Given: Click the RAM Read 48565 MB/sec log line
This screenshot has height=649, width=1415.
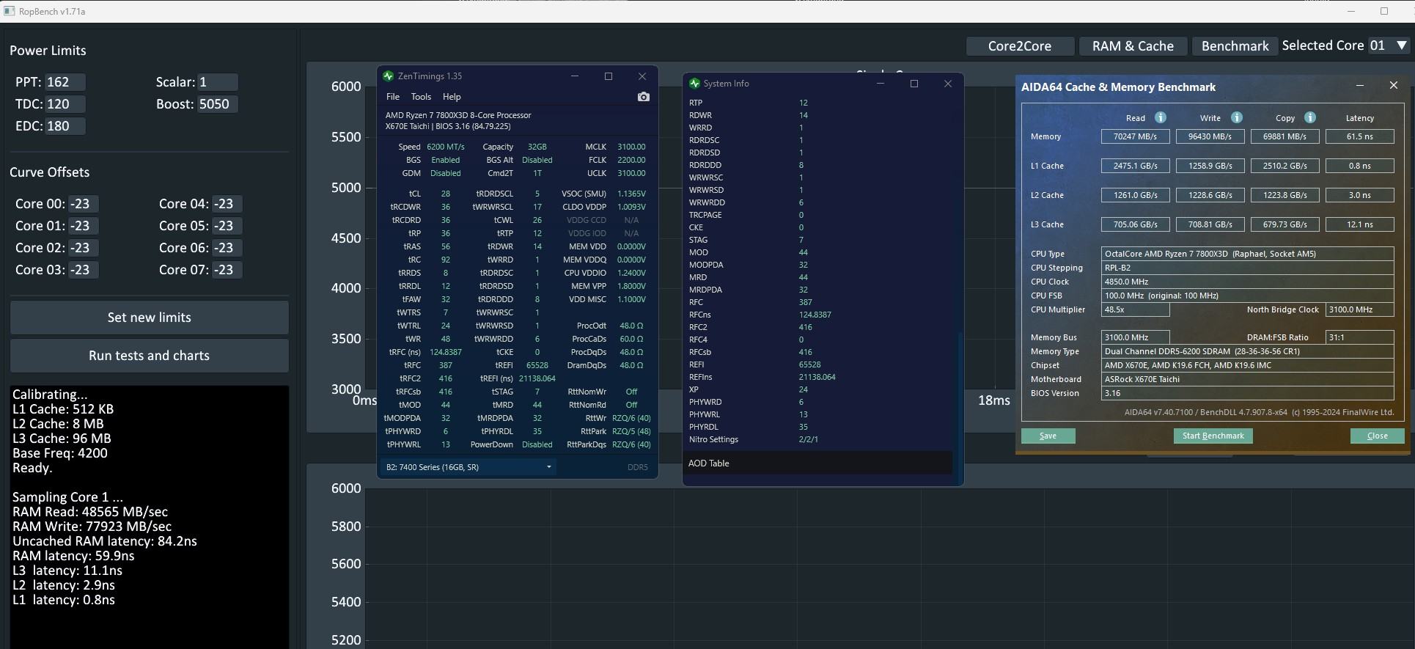Looking at the screenshot, I should (90, 512).
